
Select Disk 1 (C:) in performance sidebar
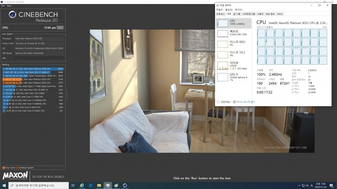click(234, 54)
